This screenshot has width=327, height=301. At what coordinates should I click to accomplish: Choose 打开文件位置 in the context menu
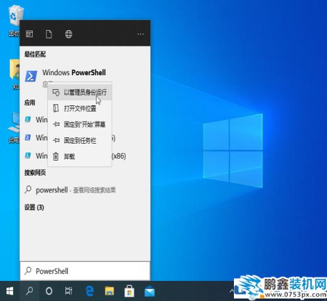click(80, 108)
